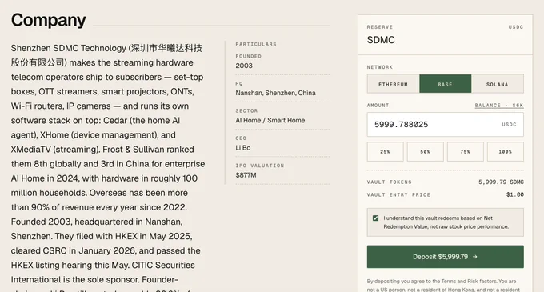Select the Base network option

coord(445,84)
